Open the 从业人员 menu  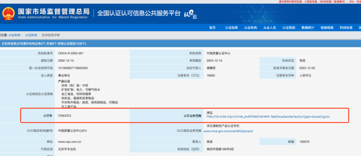point(270,28)
